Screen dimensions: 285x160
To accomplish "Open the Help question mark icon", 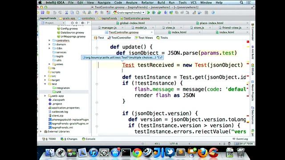I will [x=213, y=12].
